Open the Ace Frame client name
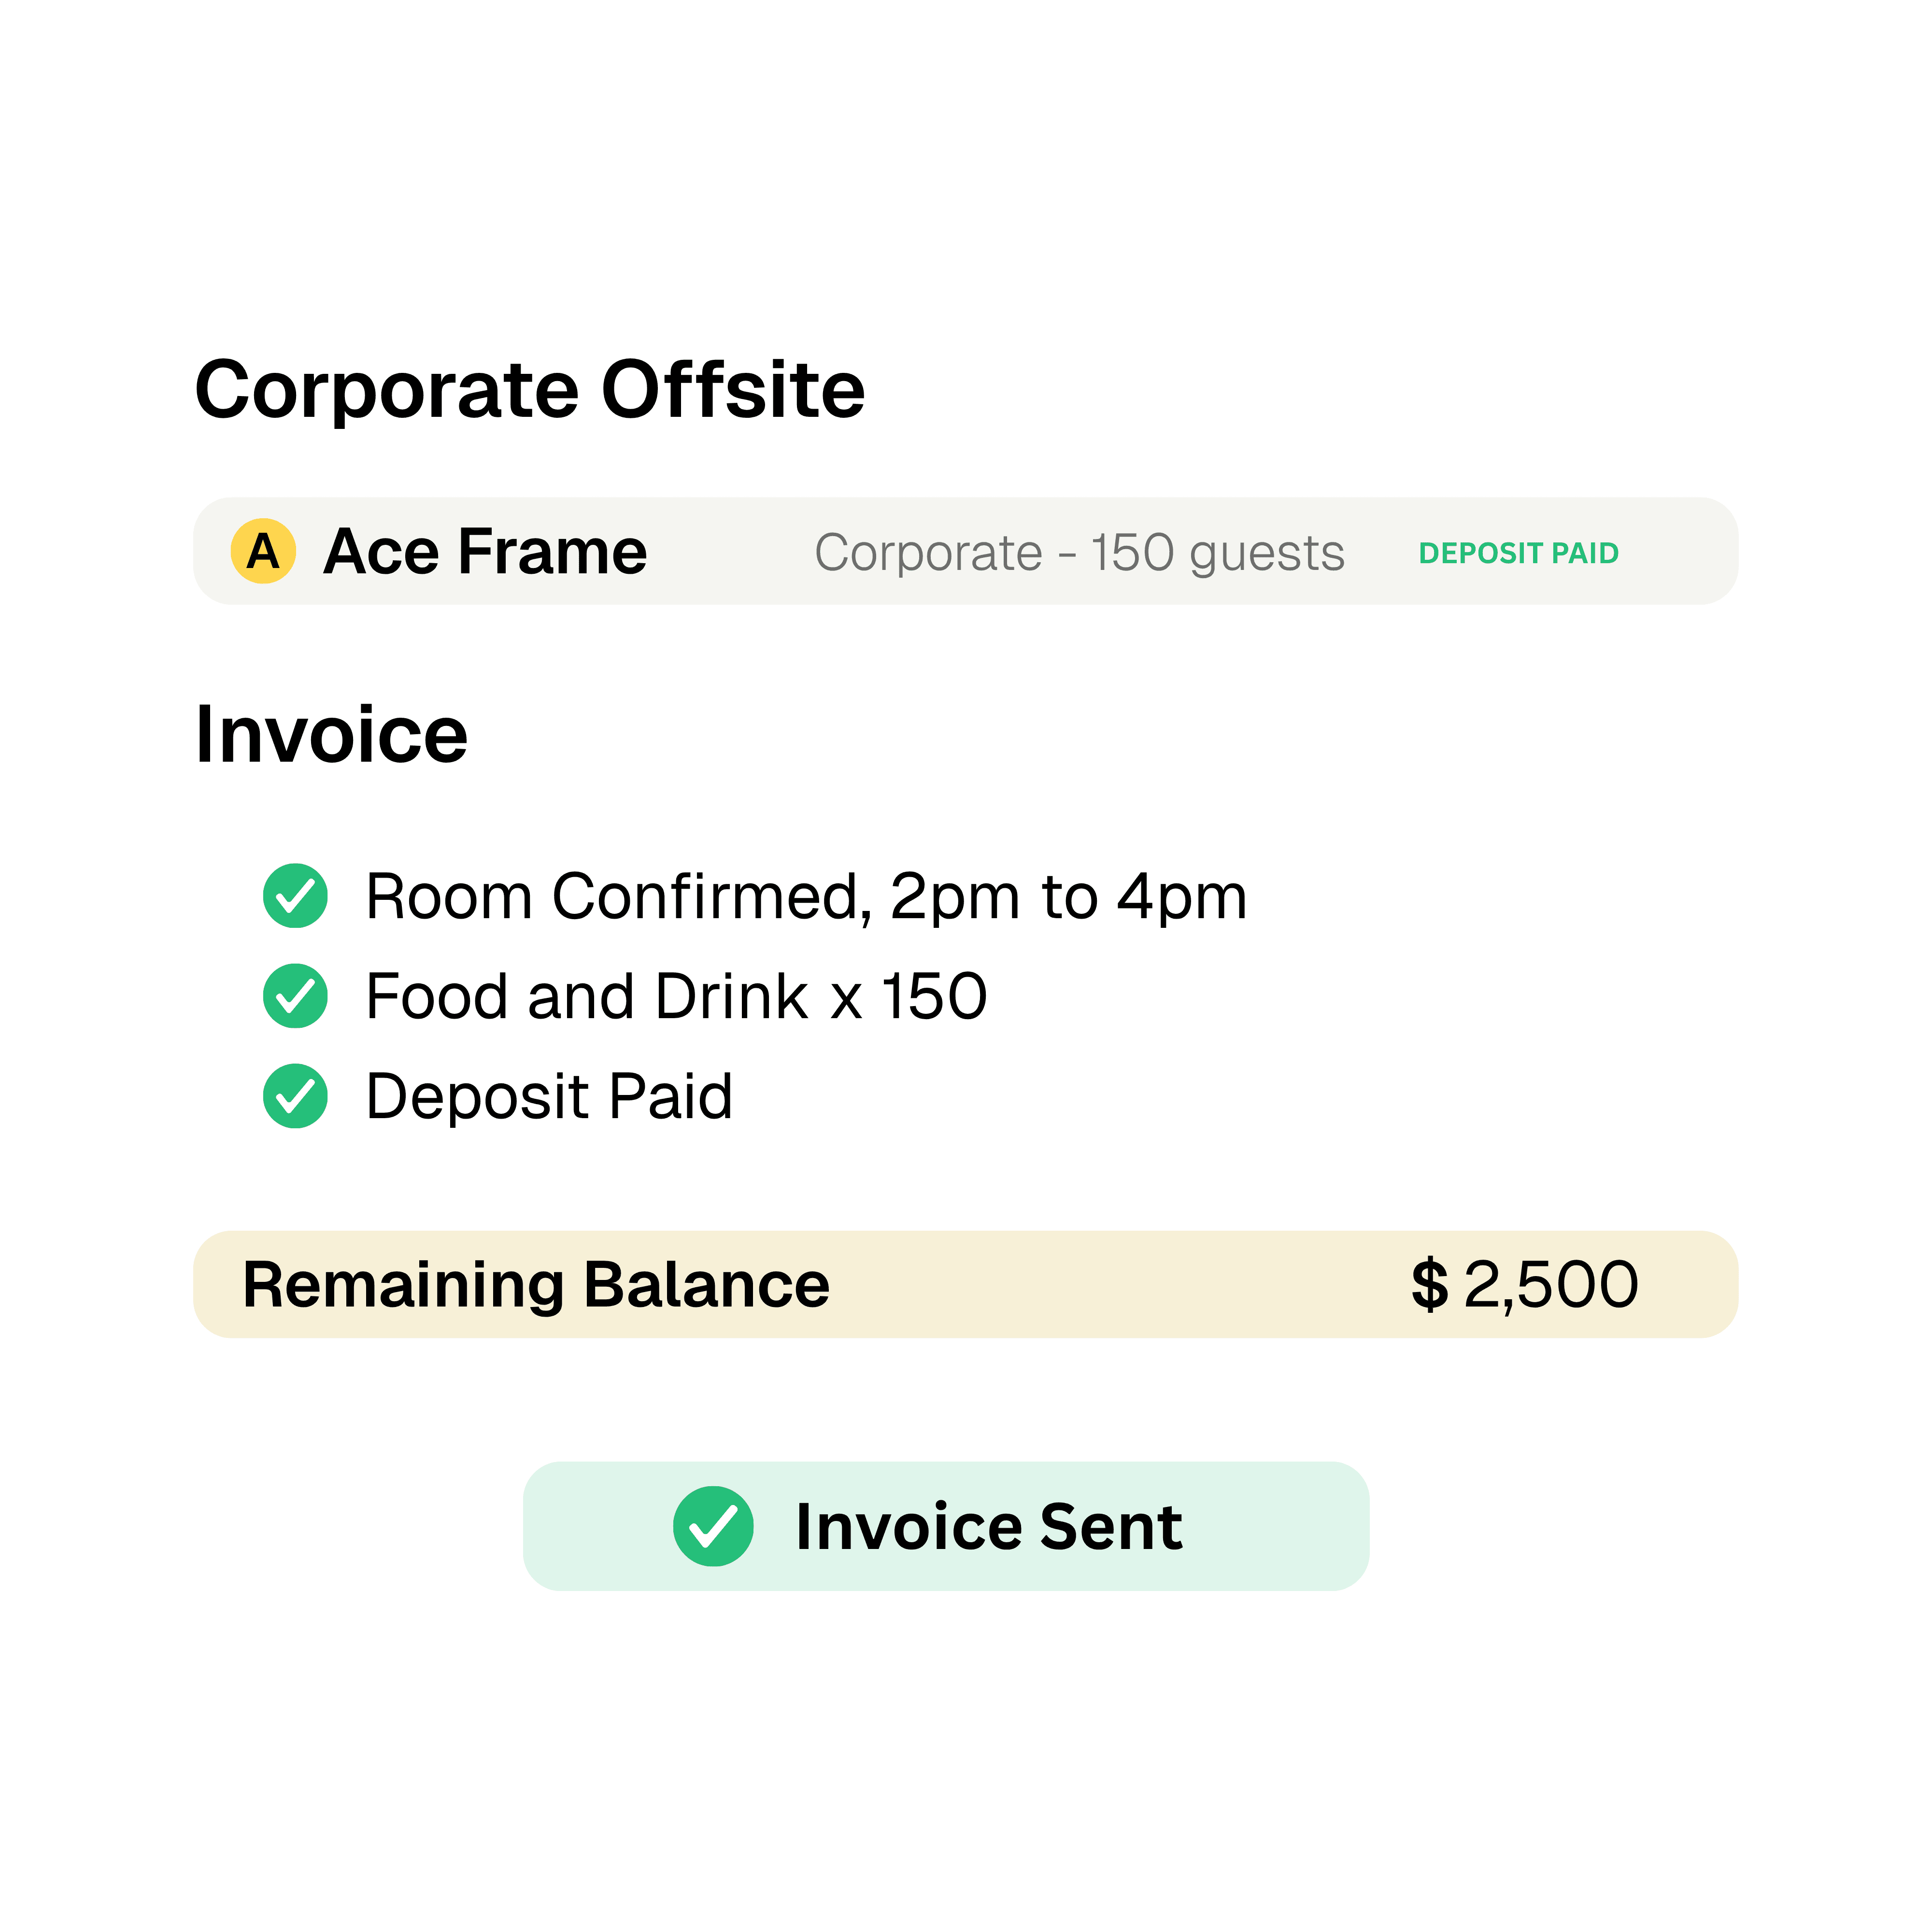 tap(485, 551)
